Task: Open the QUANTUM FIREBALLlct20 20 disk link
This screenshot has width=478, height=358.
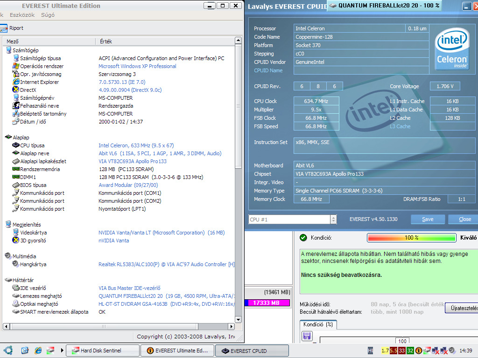Action: 167,296
